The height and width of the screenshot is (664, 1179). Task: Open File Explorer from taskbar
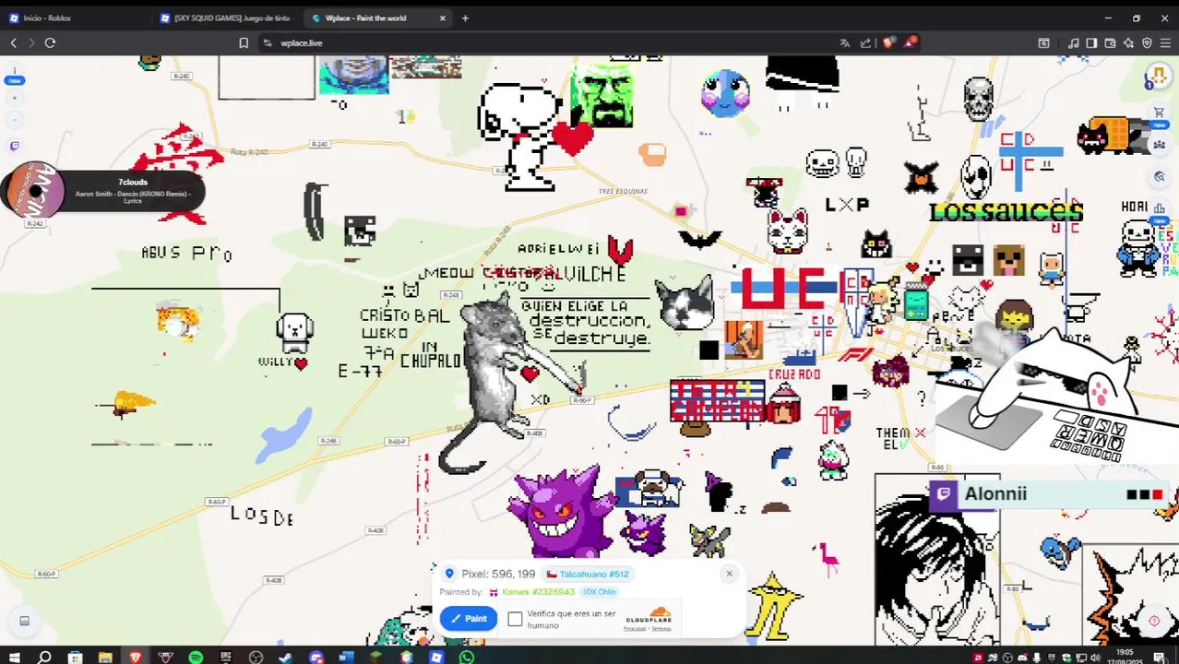(x=105, y=657)
